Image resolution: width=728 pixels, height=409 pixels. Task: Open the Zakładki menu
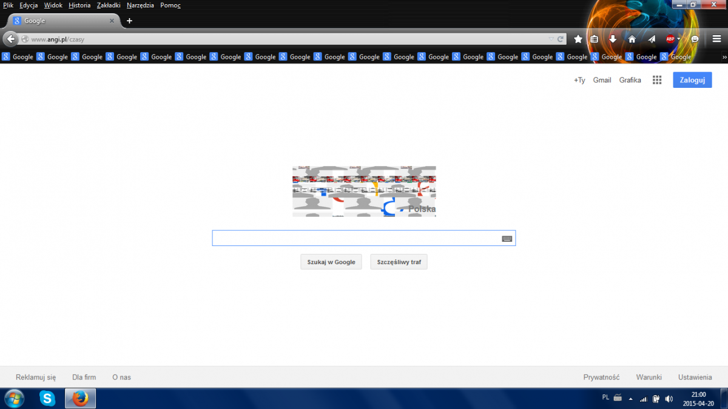pyautogui.click(x=109, y=5)
